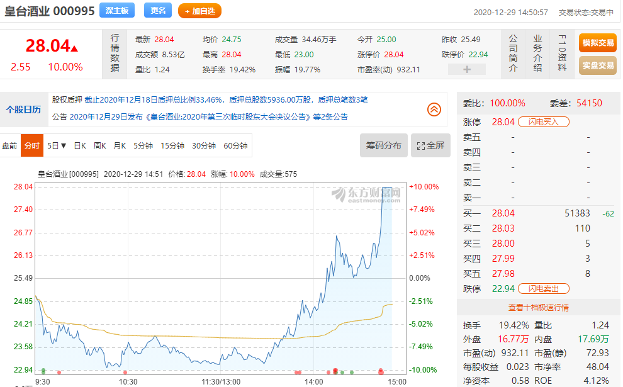The width and height of the screenshot is (623, 387).
Task: Click the 跌停 price 22.94 in order book
Action: tap(503, 289)
